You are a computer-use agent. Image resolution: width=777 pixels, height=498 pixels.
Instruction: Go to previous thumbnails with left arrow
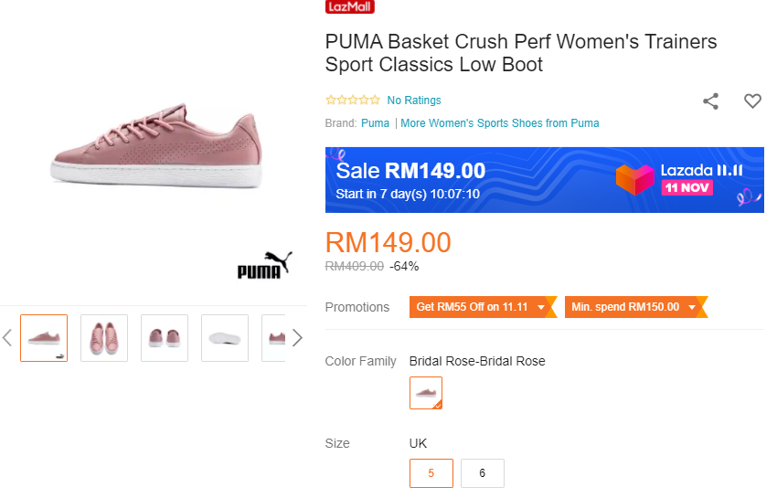(x=7, y=338)
